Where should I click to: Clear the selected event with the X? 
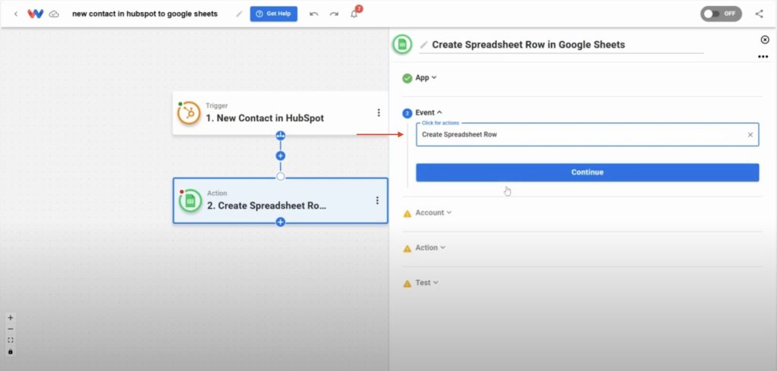pos(750,135)
